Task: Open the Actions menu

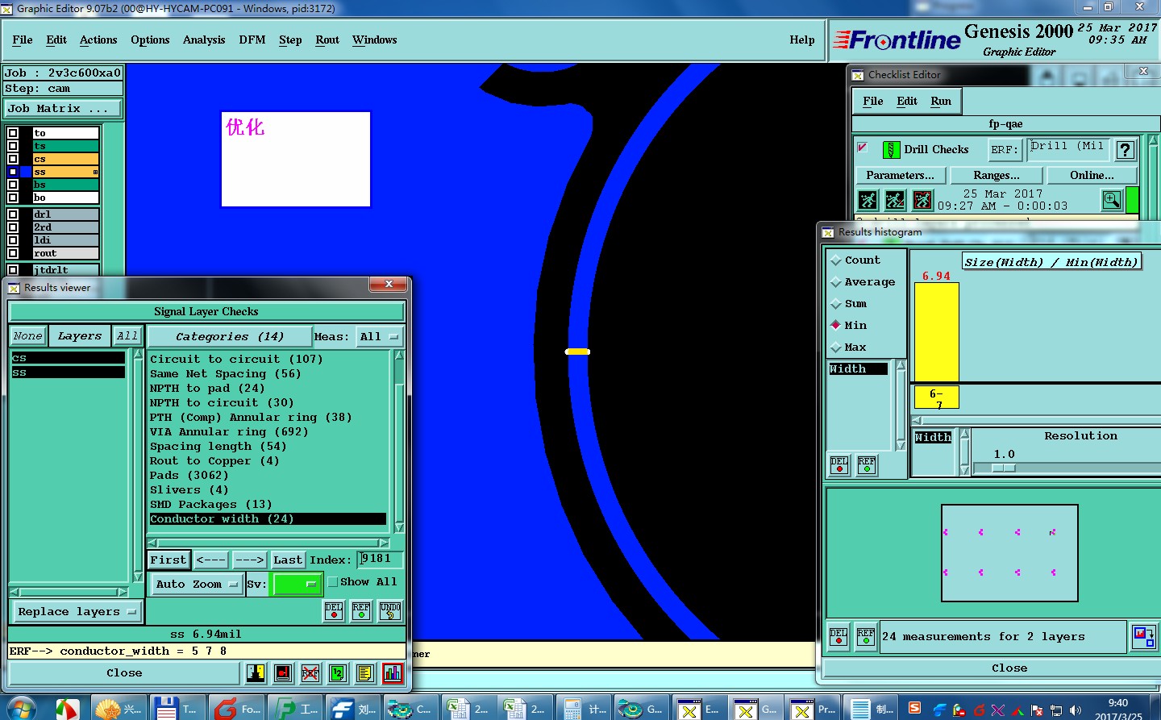Action: click(98, 40)
